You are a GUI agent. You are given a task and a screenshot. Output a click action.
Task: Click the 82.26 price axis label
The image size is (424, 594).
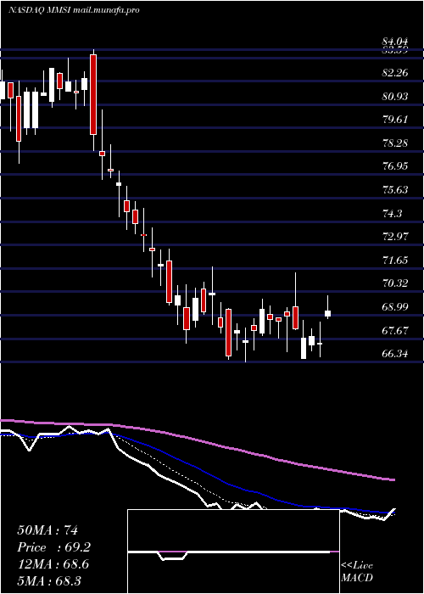point(395,73)
